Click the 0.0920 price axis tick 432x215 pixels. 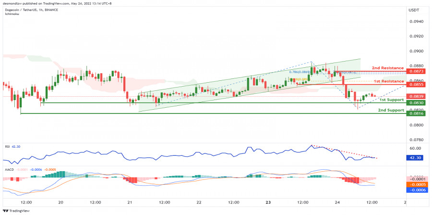[416, 36]
